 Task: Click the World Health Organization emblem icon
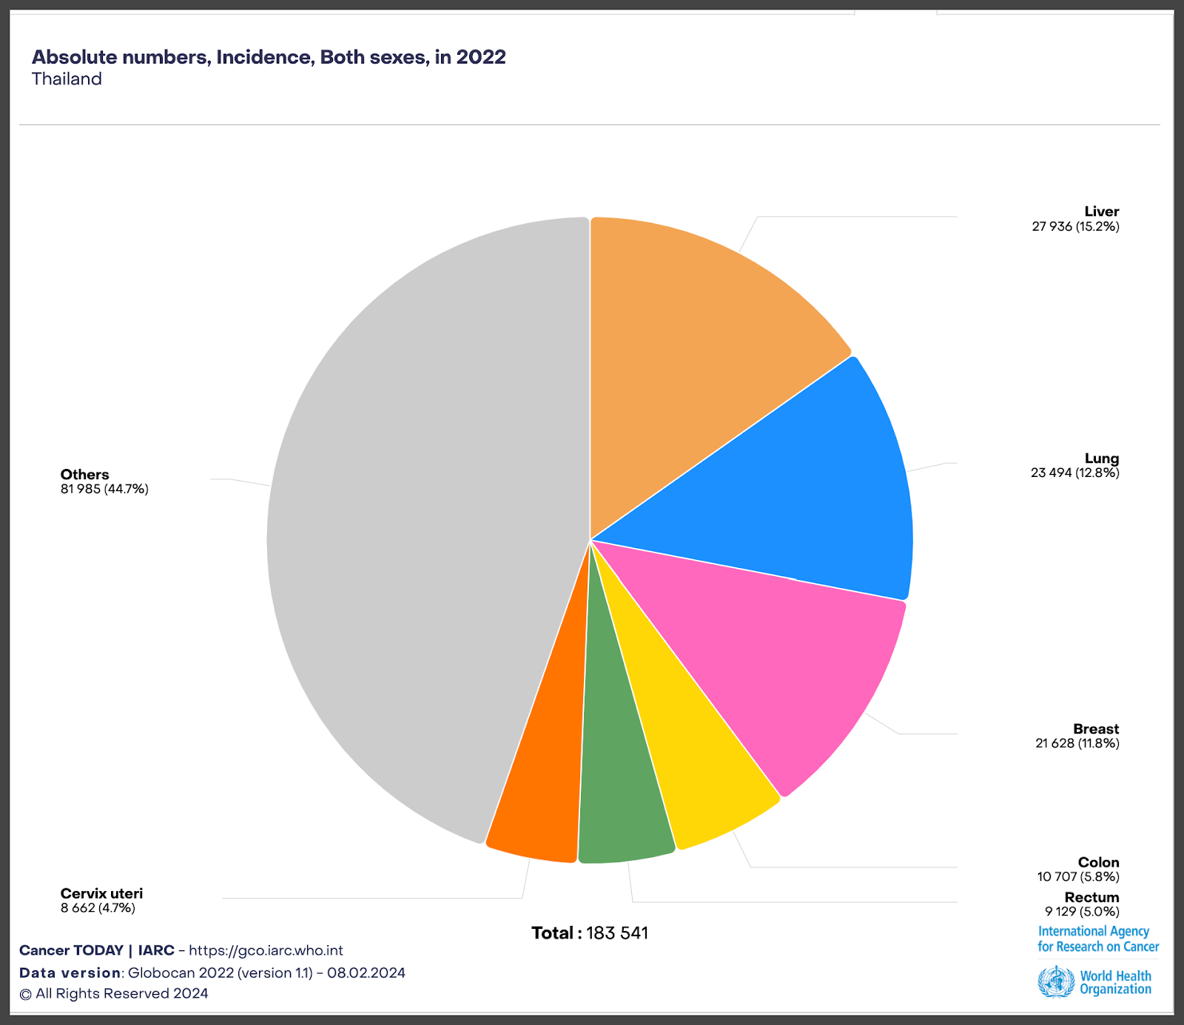[1056, 982]
